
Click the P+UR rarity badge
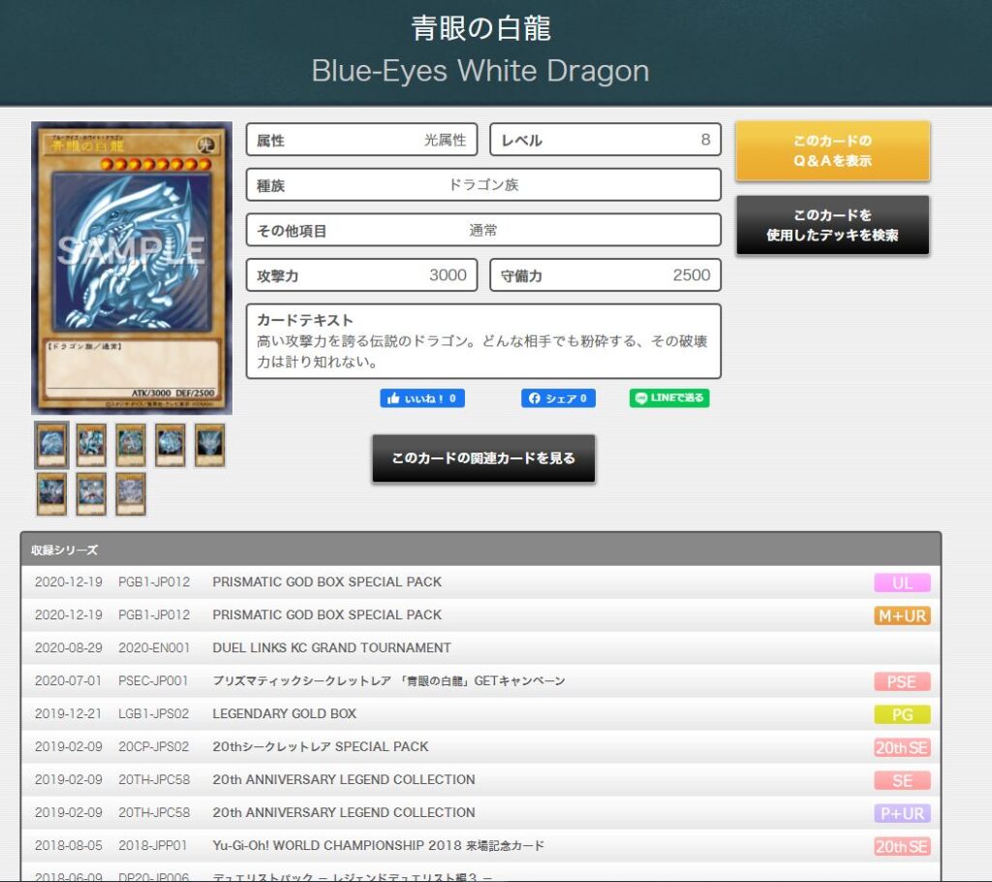(902, 813)
